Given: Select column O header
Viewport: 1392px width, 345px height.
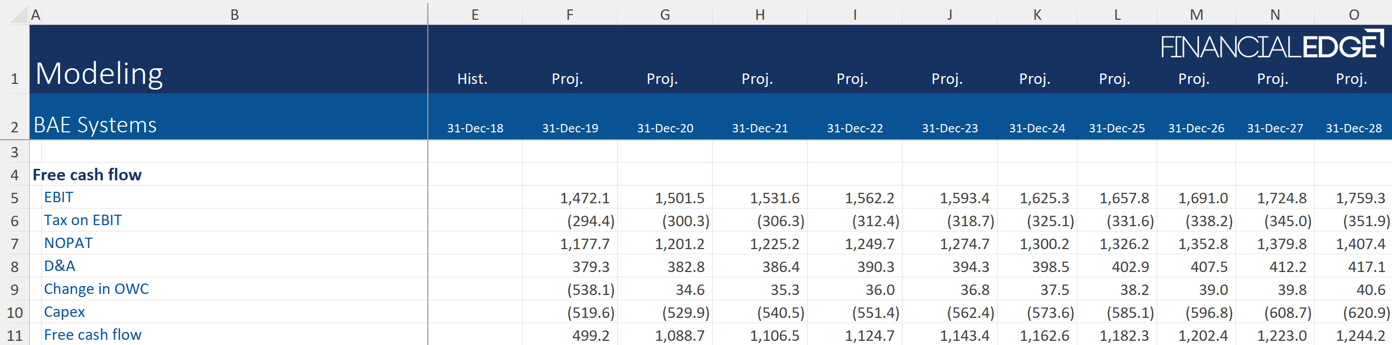Looking at the screenshot, I should (x=1353, y=15).
